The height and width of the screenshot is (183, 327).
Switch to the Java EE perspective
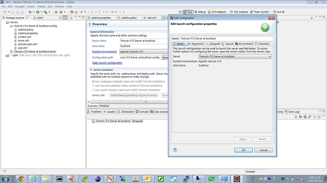click(x=278, y=12)
